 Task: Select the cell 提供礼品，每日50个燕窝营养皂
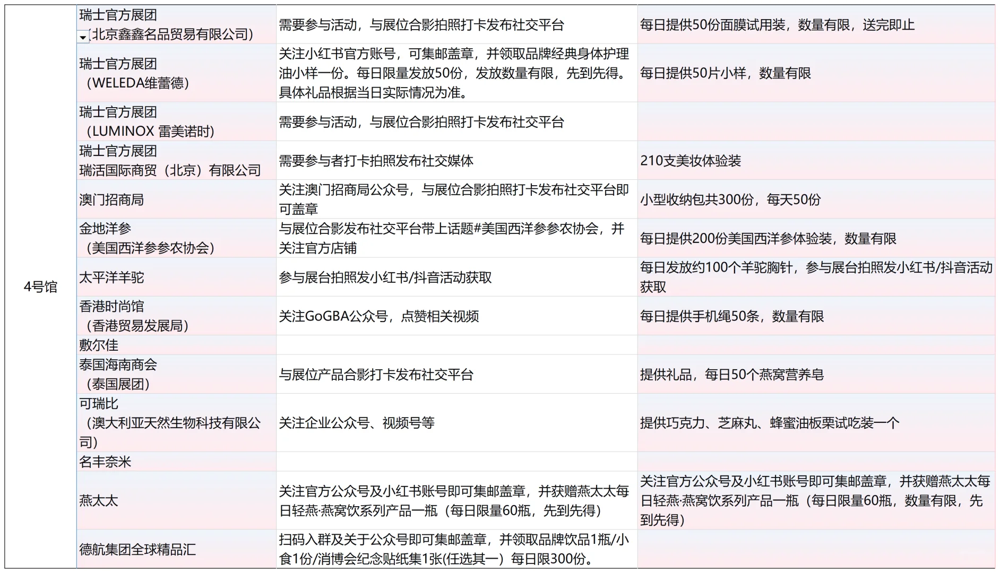(x=816, y=374)
